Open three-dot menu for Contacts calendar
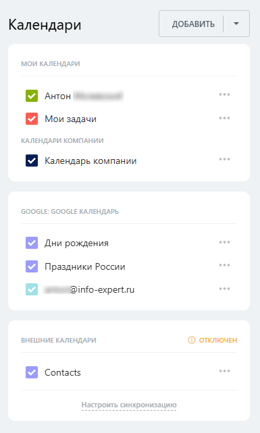Image resolution: width=260 pixels, height=433 pixels. [x=224, y=371]
